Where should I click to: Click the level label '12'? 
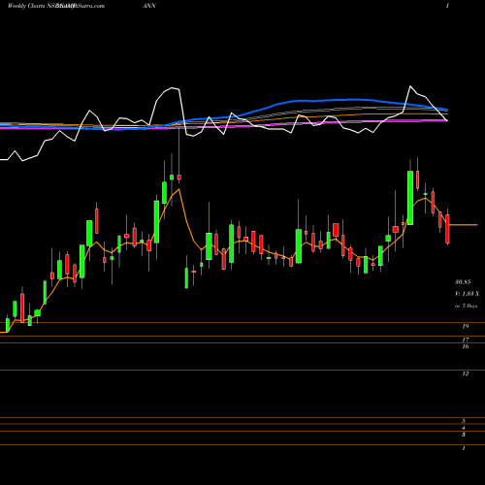point(466,373)
